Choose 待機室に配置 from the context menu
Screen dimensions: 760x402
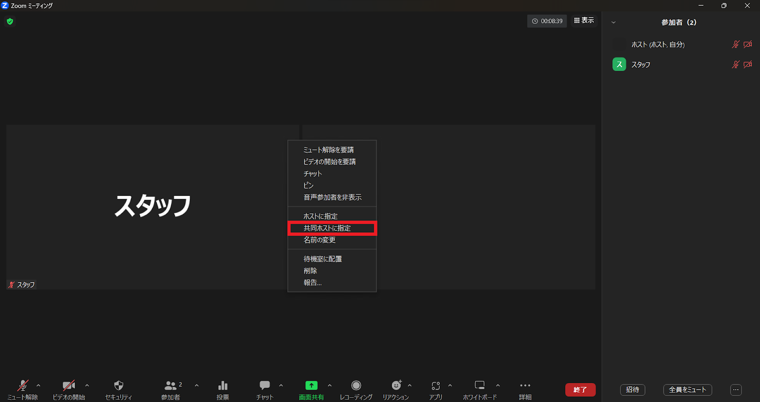(x=323, y=259)
